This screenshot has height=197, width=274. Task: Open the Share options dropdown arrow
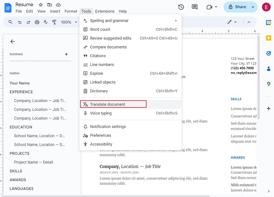[x=253, y=7]
